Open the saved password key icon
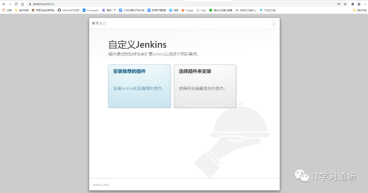Viewport: 368px width, 193px height. [339, 4]
